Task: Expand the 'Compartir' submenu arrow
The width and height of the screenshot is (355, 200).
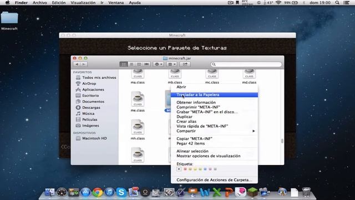Action: (x=253, y=131)
